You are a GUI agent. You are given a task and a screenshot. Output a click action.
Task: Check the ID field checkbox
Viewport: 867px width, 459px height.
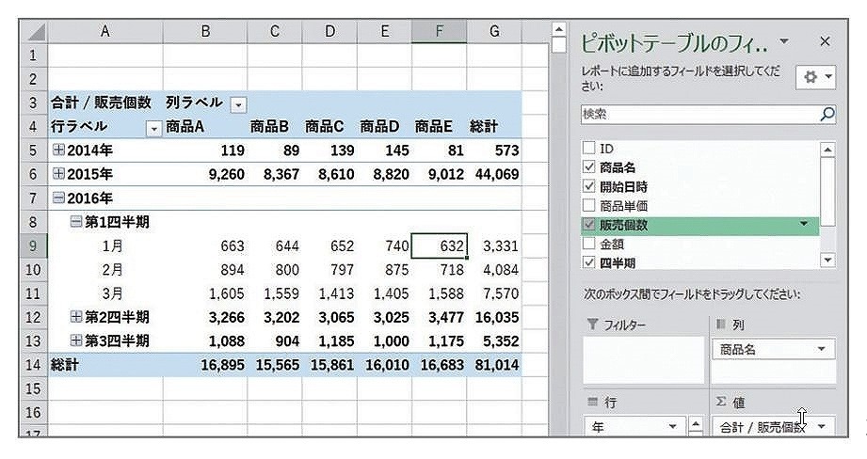pos(589,148)
